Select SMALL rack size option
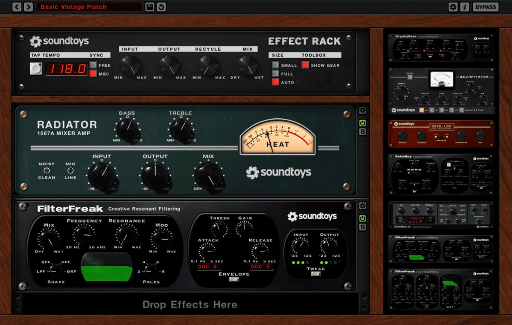The height and width of the screenshot is (325, 512). coord(276,65)
